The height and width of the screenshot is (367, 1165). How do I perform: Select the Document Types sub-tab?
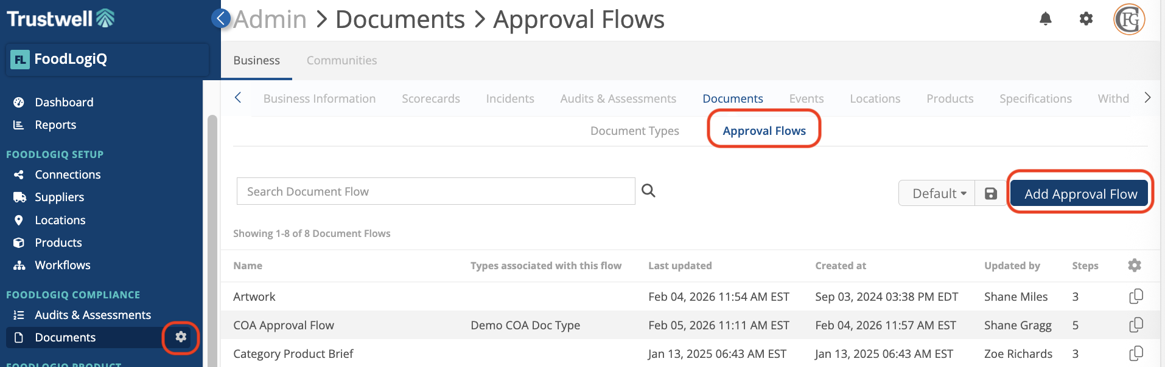[634, 131]
